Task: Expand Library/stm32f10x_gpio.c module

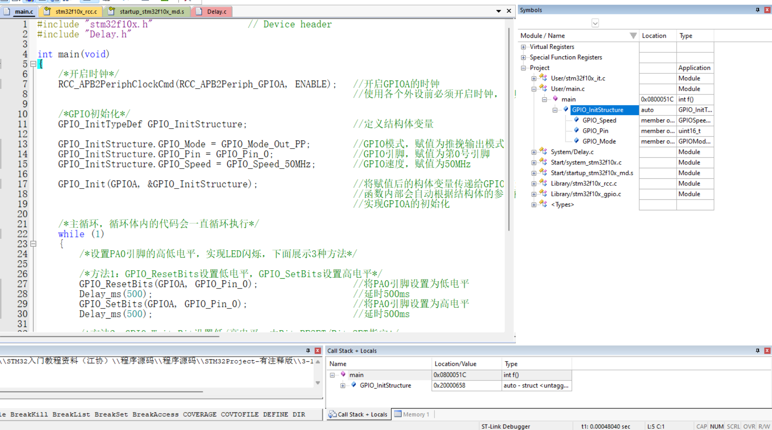Action: tap(534, 194)
